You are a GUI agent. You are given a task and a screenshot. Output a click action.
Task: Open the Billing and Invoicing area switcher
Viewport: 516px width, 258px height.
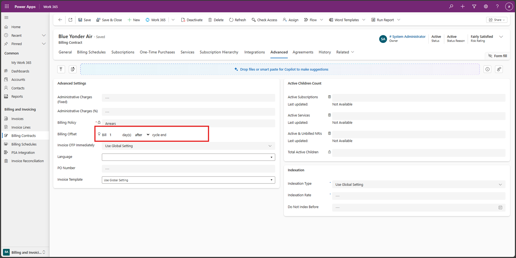tap(25, 252)
